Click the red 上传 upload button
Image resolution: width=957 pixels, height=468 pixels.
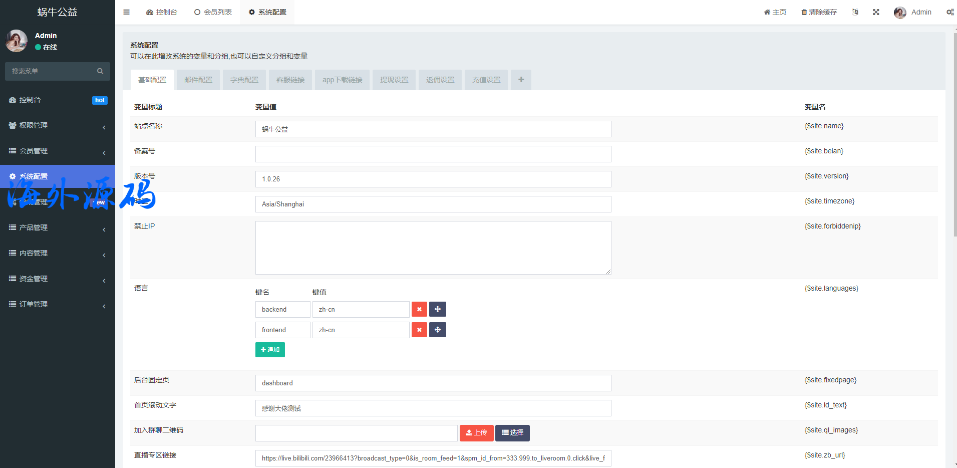(476, 433)
